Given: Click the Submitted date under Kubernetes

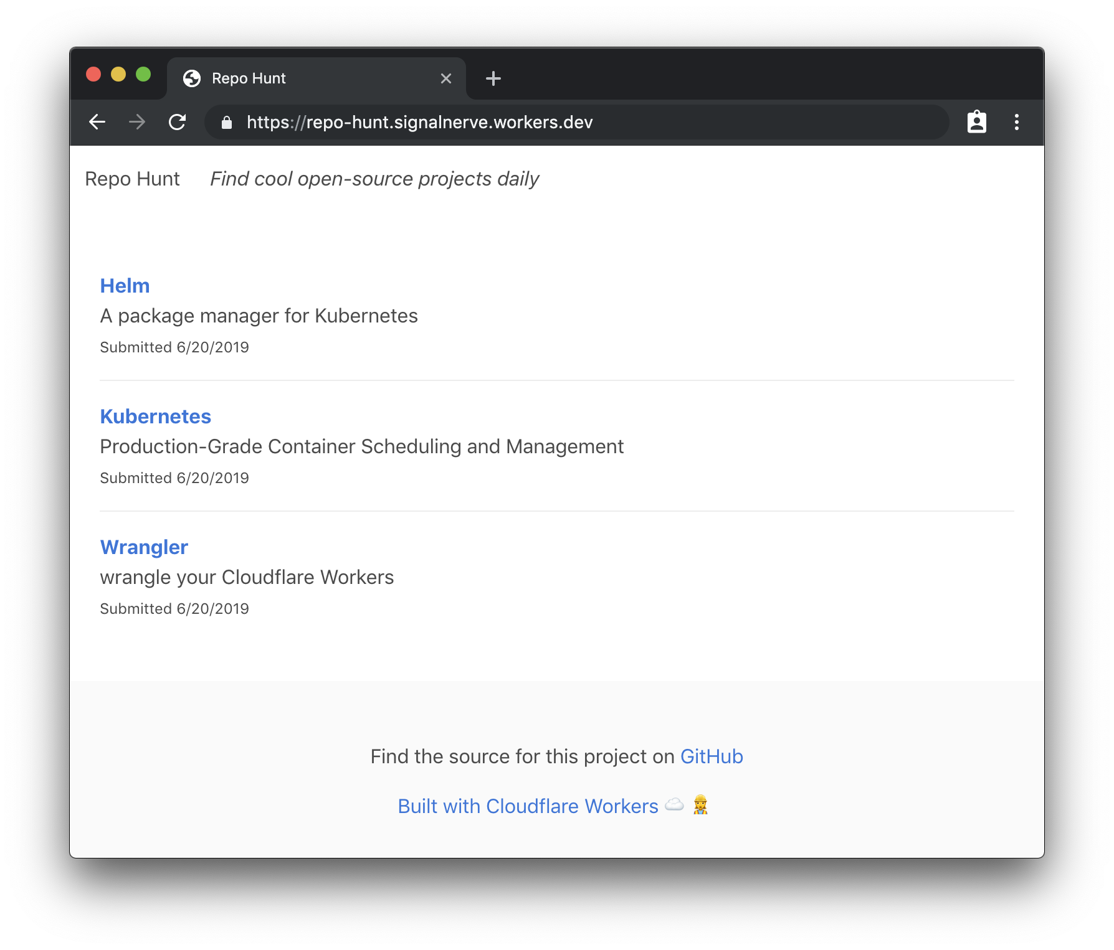Looking at the screenshot, I should pos(174,478).
